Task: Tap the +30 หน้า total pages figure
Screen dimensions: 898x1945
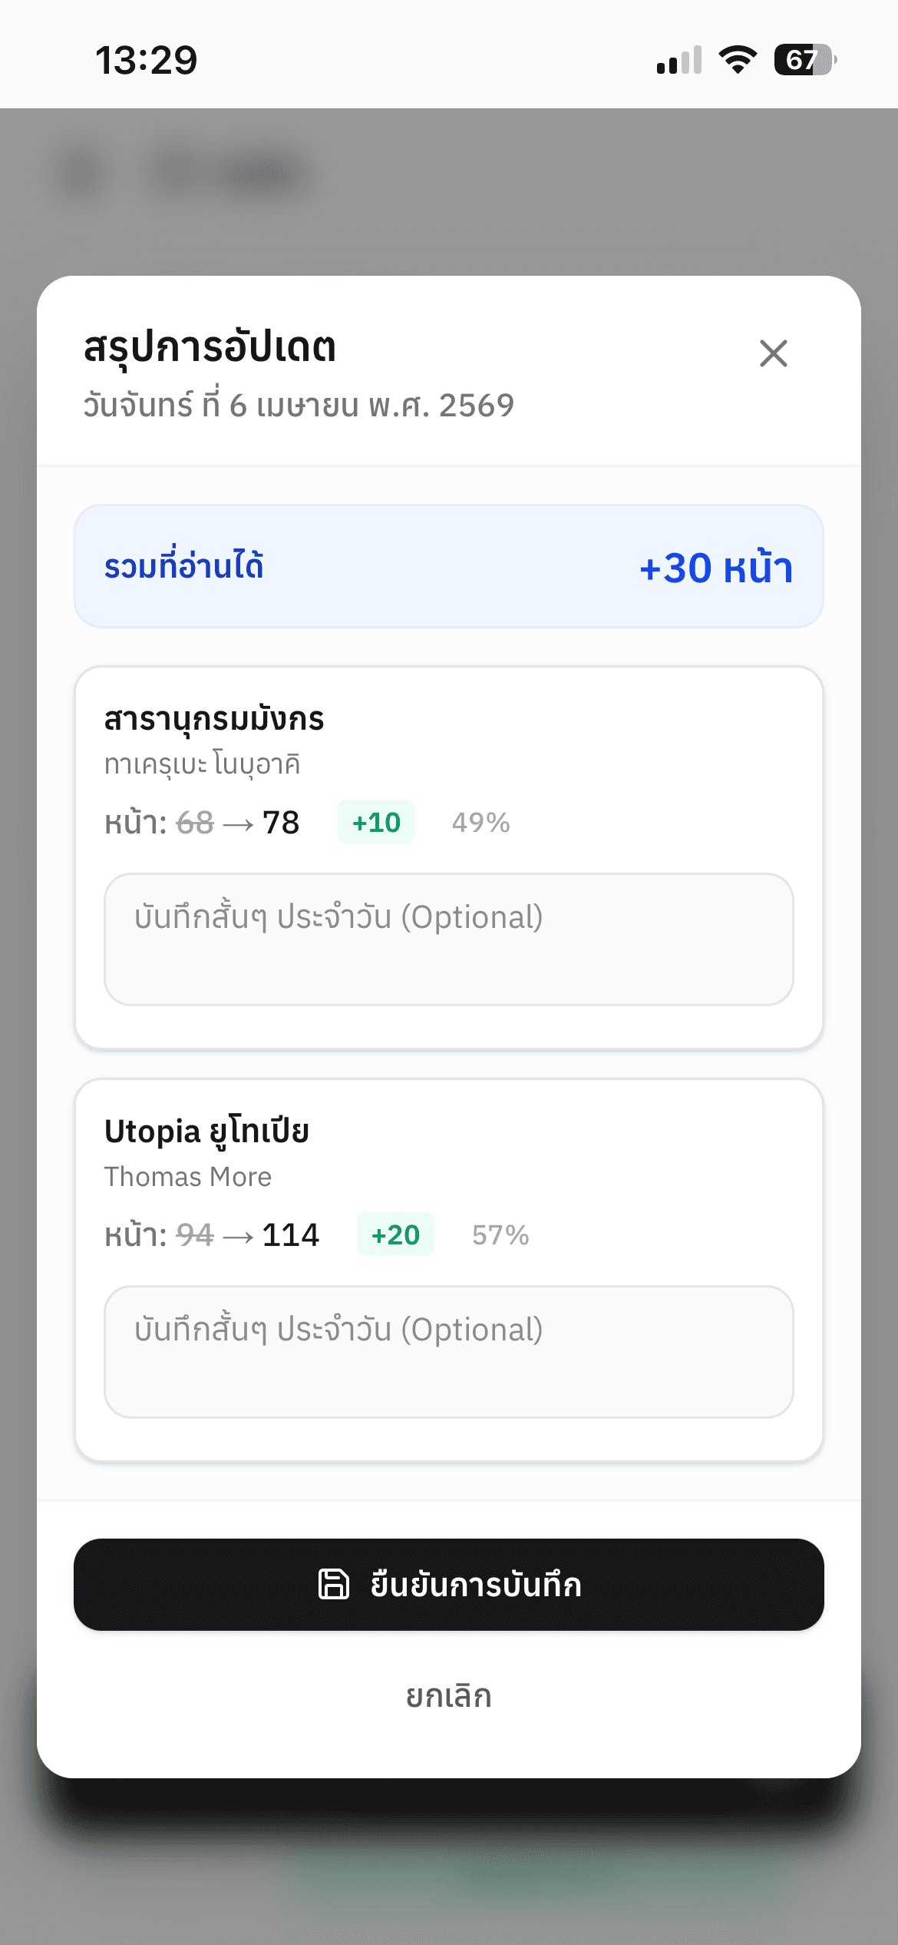Action: click(x=715, y=568)
